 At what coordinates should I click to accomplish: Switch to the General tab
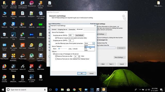point(54,29)
